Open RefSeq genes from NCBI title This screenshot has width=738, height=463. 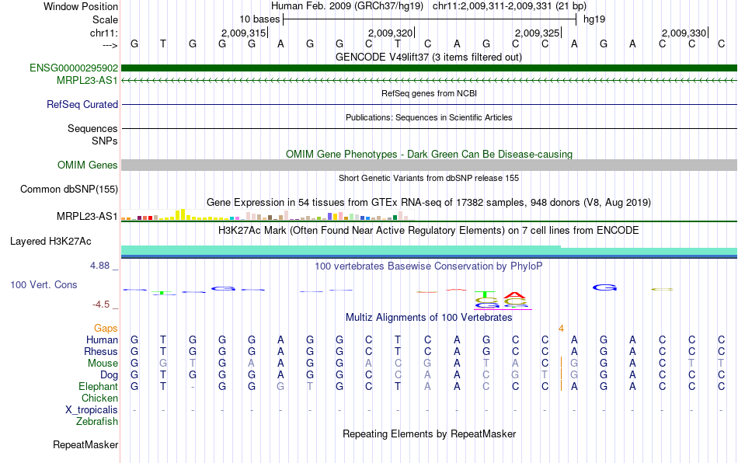point(430,94)
